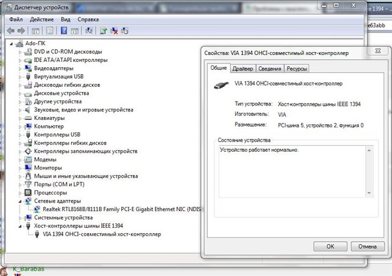Switch to the Драйвер tab

[x=243, y=69]
